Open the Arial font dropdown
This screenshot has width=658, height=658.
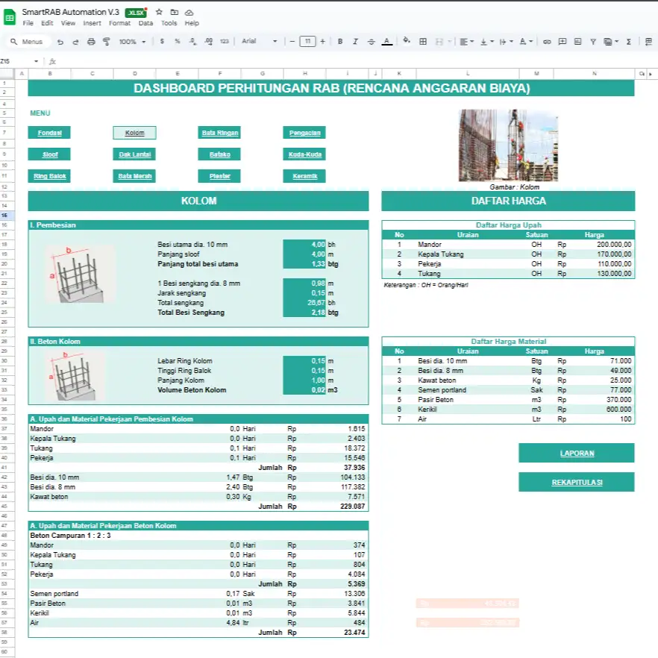pyautogui.click(x=260, y=41)
